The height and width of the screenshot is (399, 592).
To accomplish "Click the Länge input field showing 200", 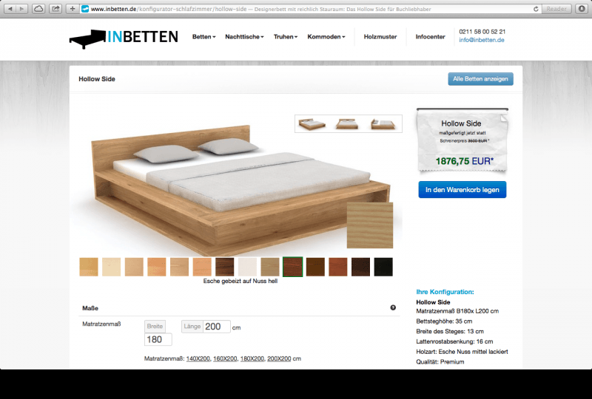I will (217, 327).
